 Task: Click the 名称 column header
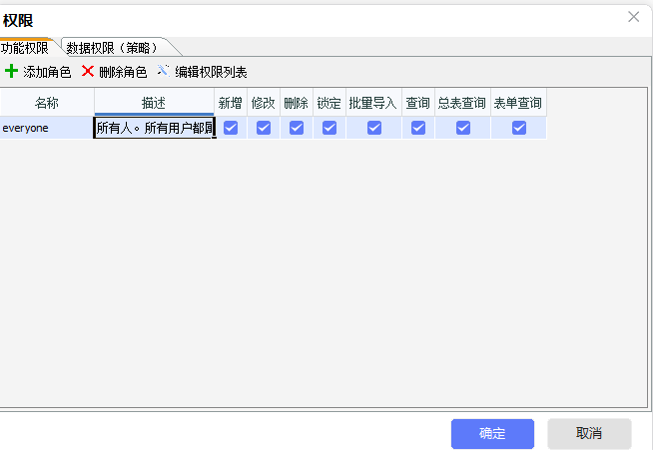click(x=47, y=103)
